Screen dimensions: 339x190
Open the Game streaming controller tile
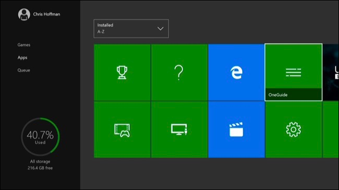click(x=122, y=130)
